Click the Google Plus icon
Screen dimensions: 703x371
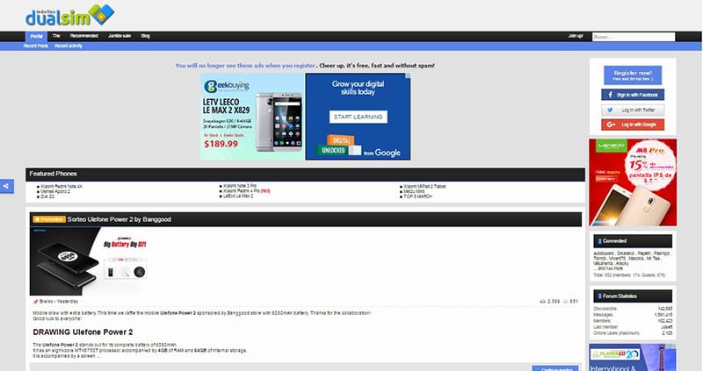611,125
